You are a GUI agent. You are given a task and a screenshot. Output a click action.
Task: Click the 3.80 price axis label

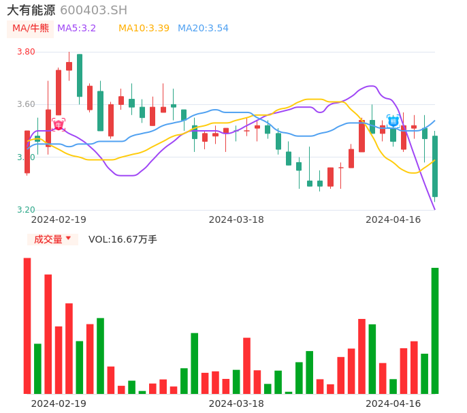26,52
